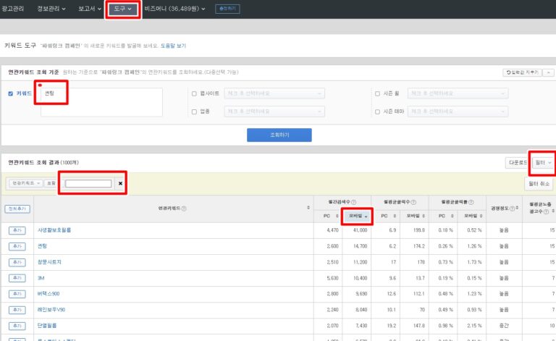The height and width of the screenshot is (341, 556).
Task: Click help icon beside 월간검색수 header
Action: point(353,202)
